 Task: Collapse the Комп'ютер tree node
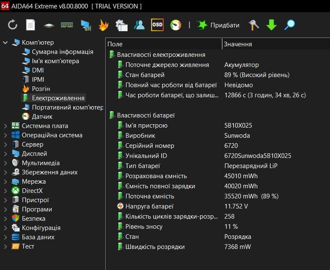(5, 43)
